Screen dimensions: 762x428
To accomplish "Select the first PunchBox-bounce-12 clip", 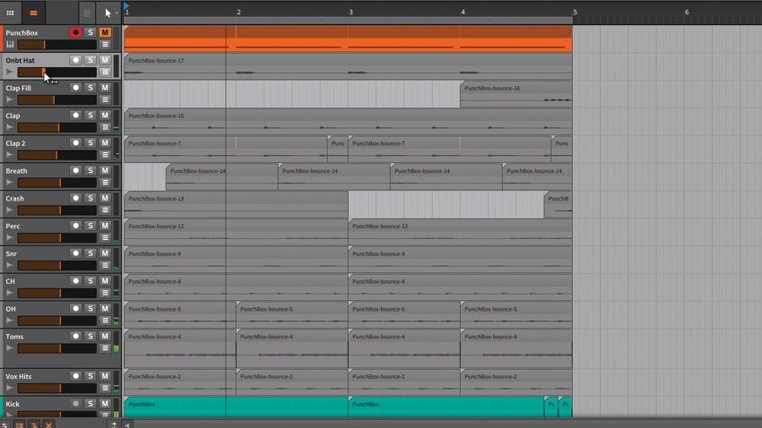I will tap(236, 232).
